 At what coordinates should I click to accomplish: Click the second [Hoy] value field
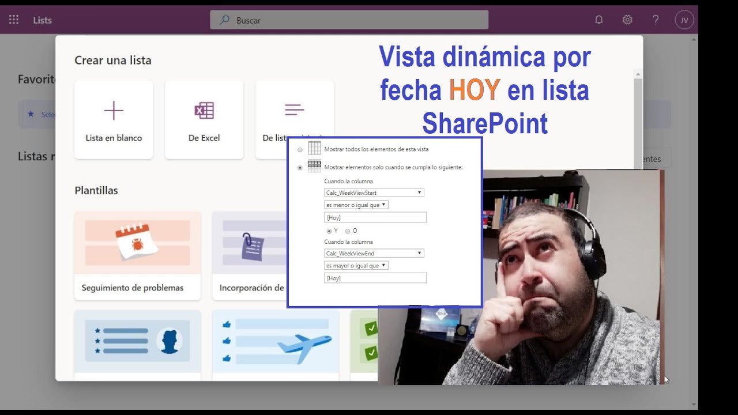click(x=375, y=278)
